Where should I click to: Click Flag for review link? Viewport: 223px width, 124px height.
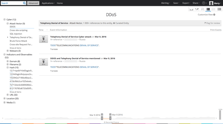[x=212, y=23]
